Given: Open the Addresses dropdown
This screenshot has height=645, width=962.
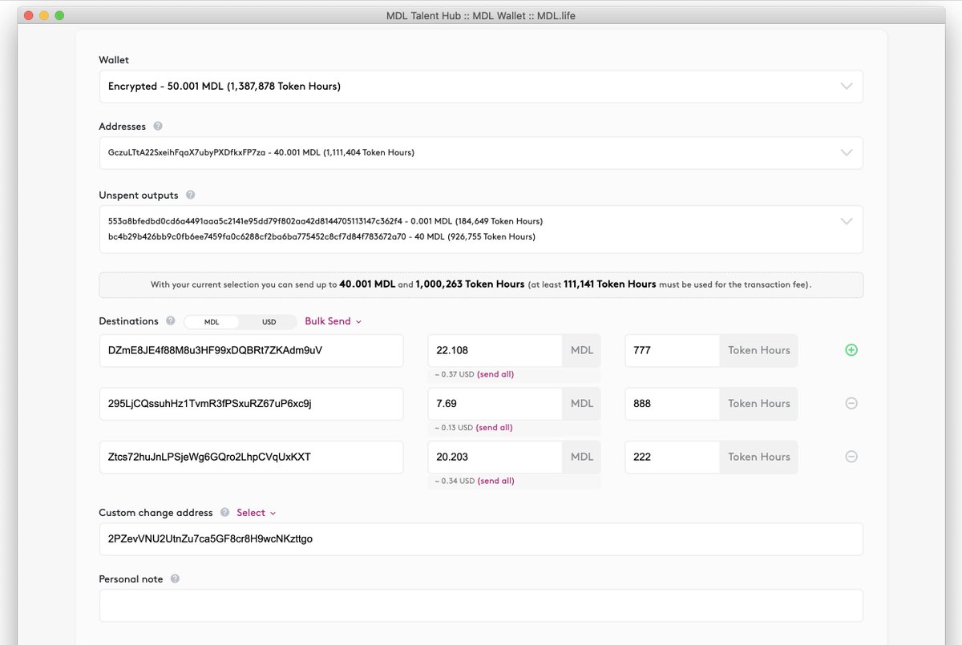Looking at the screenshot, I should click(481, 152).
